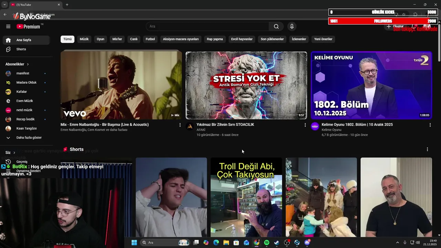Open Spotify from the taskbar
This screenshot has width=441, height=248.
click(x=267, y=242)
